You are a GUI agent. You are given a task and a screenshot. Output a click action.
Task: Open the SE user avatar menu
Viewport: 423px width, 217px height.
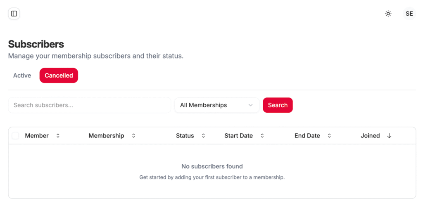pyautogui.click(x=409, y=14)
